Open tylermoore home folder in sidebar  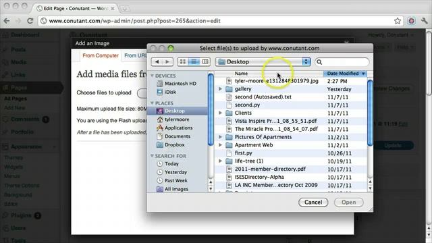[x=173, y=119]
